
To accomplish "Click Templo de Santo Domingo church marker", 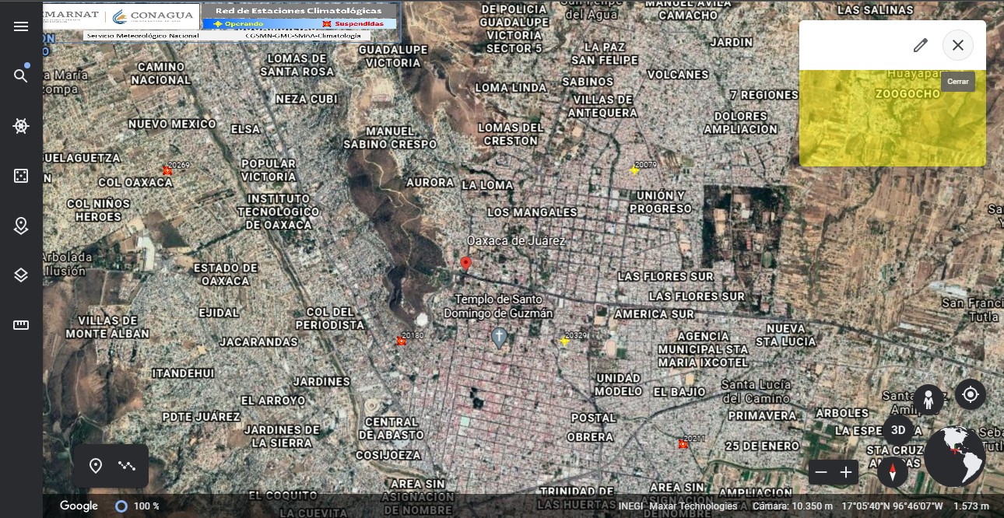I will [x=499, y=338].
